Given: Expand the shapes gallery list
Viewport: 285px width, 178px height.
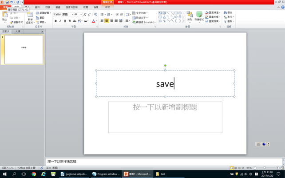Looking at the screenshot, I should tap(182, 21).
